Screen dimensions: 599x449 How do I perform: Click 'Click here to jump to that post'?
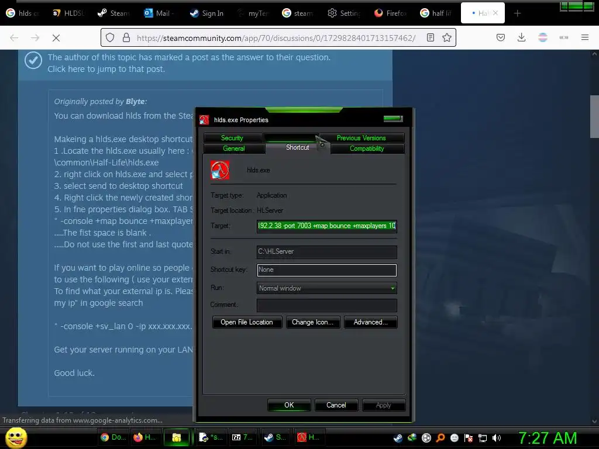(106, 69)
